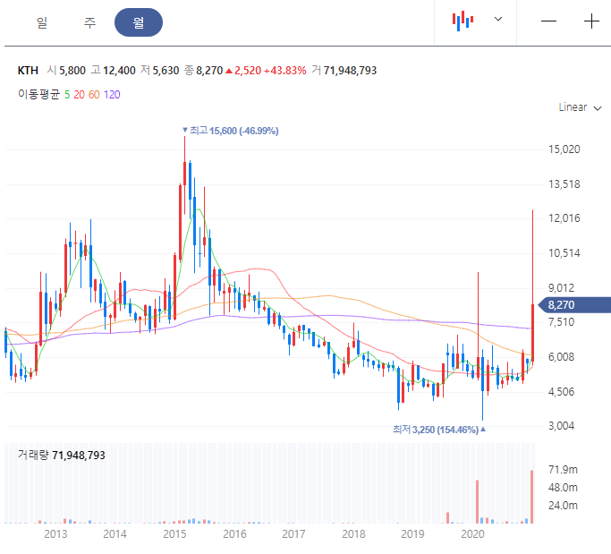
Task: Zoom out with the minus icon
Action: 548,21
